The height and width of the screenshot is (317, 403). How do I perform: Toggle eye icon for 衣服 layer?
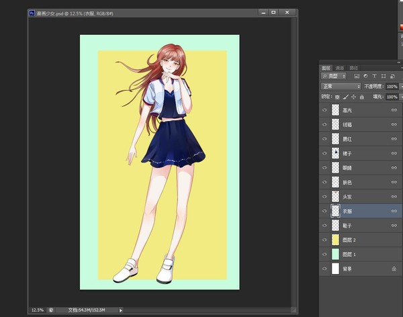324,211
